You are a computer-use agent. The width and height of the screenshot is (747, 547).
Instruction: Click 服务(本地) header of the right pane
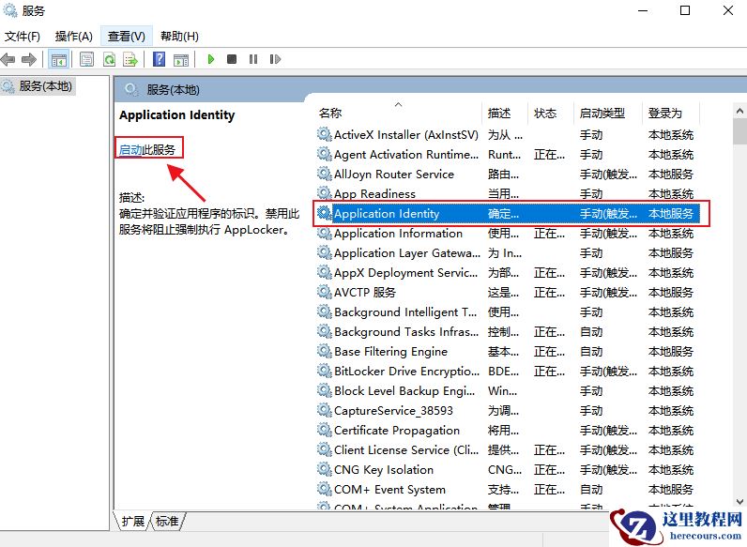(x=173, y=89)
